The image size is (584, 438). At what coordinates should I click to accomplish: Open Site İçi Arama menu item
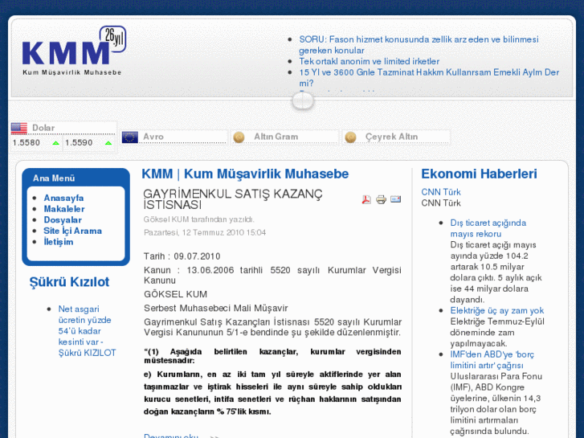pyautogui.click(x=72, y=231)
